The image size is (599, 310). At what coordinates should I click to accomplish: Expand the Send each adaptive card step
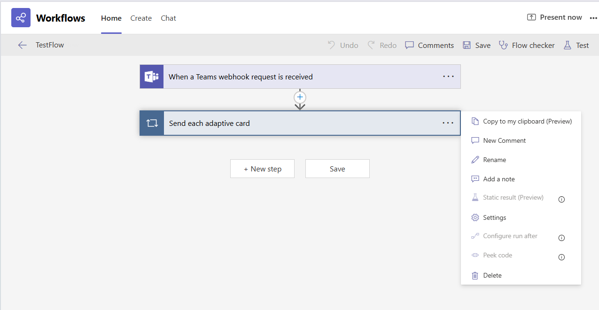click(x=282, y=124)
